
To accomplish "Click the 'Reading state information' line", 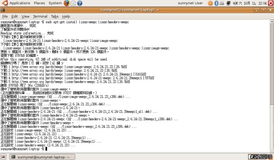I will 27,33.
